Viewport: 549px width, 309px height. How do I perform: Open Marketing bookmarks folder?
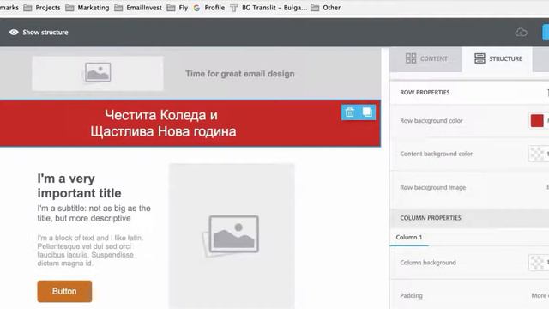tap(87, 8)
